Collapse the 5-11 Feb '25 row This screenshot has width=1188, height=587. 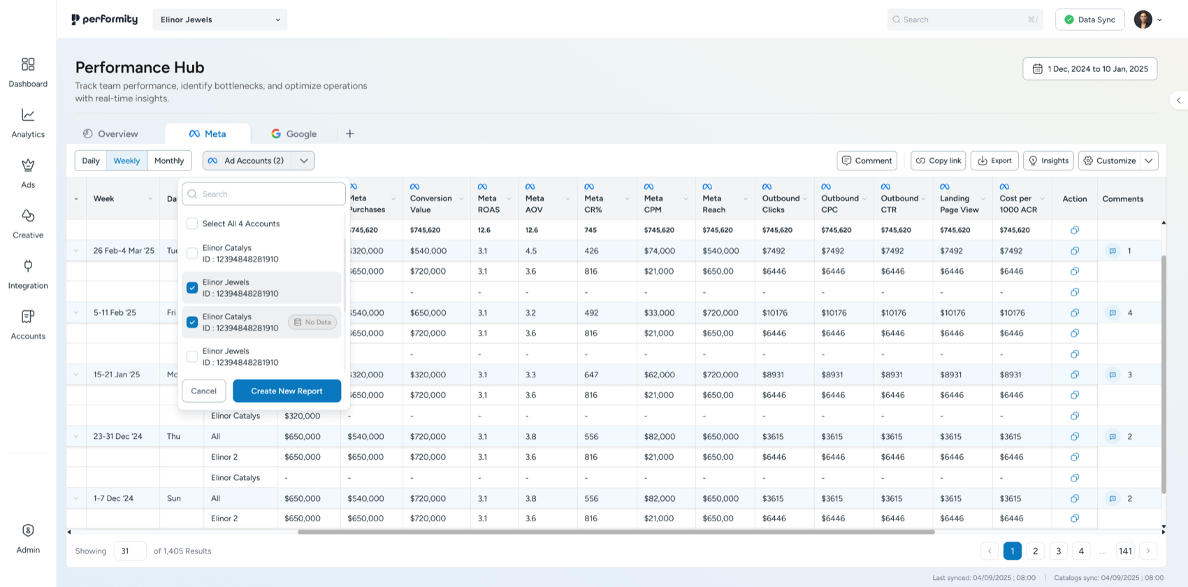click(x=76, y=312)
